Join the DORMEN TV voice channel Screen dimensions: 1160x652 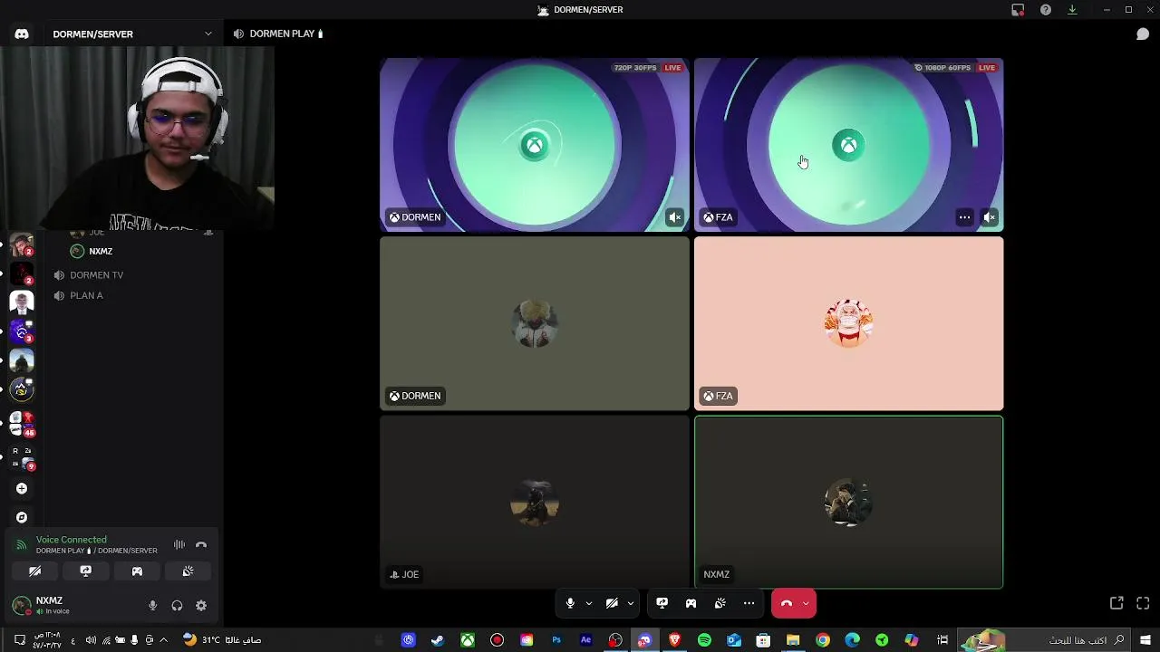point(96,275)
